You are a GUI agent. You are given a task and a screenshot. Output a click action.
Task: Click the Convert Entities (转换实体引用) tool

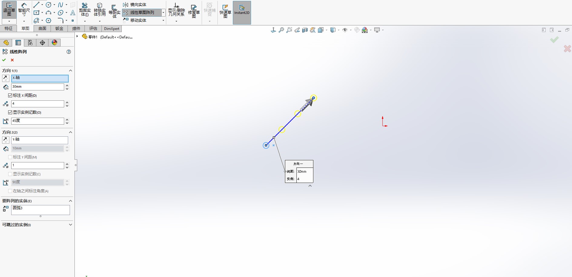coord(100,10)
